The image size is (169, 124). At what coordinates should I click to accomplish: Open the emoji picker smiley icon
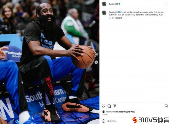(x=103, y=121)
